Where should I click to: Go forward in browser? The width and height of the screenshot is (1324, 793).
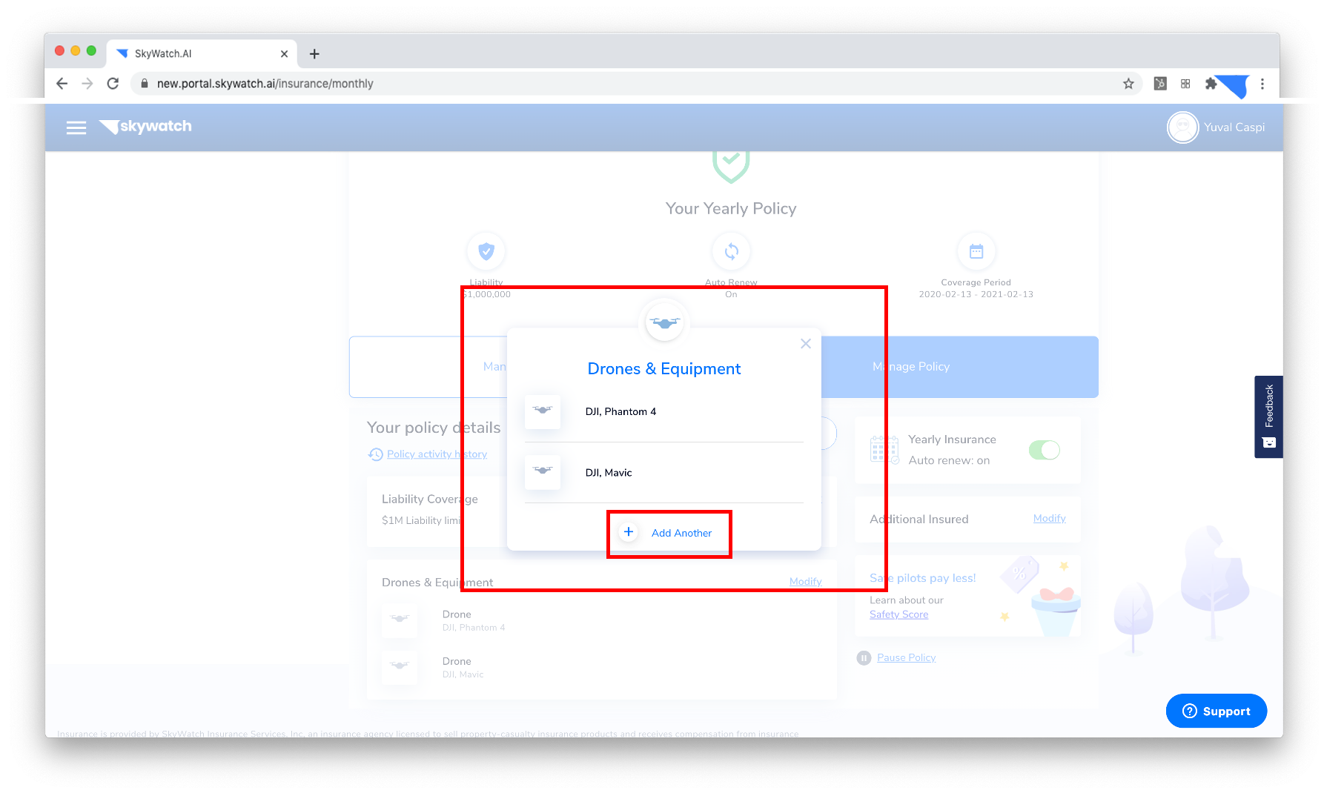tap(87, 84)
